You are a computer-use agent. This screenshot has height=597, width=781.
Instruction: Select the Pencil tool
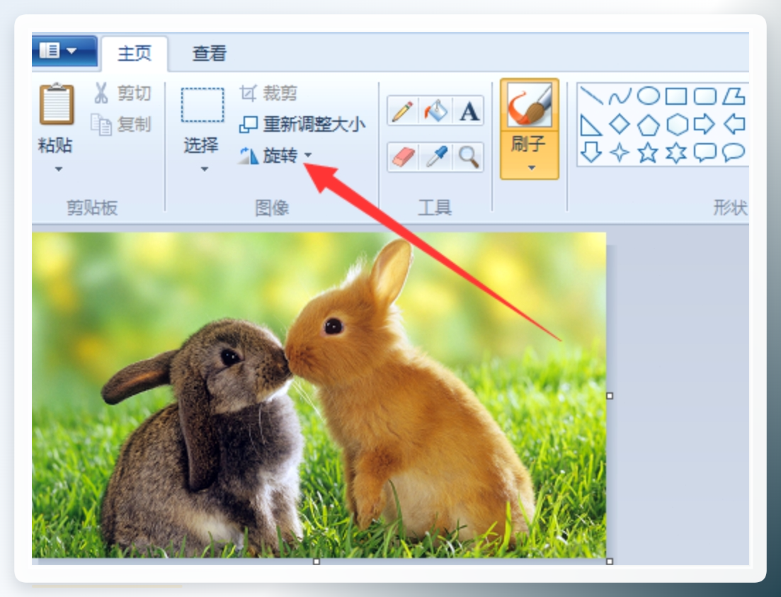pos(402,111)
